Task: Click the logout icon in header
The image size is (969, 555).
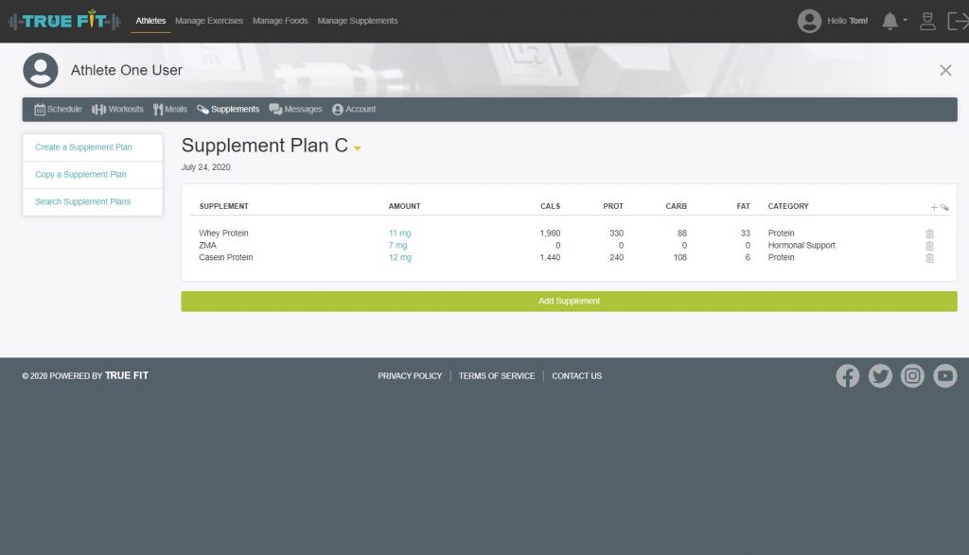Action: [957, 21]
